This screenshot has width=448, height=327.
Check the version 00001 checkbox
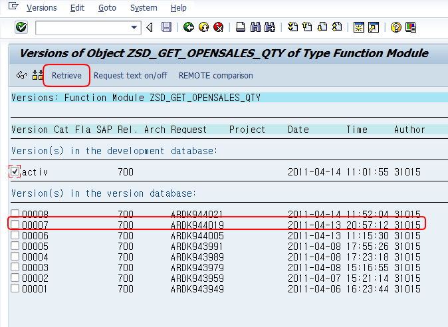tap(15, 288)
